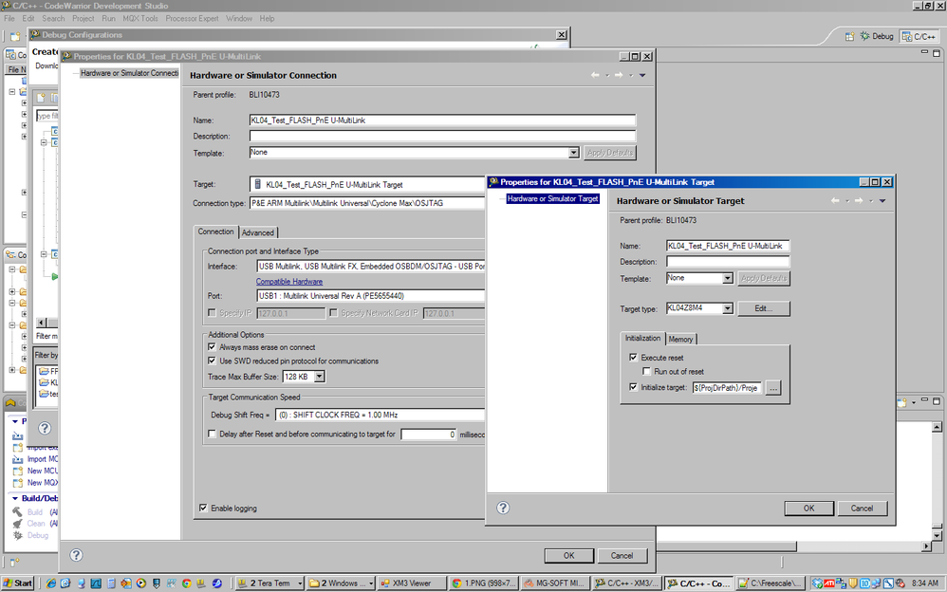
Task: Go forward in Target dialog navigation
Action: 859,200
